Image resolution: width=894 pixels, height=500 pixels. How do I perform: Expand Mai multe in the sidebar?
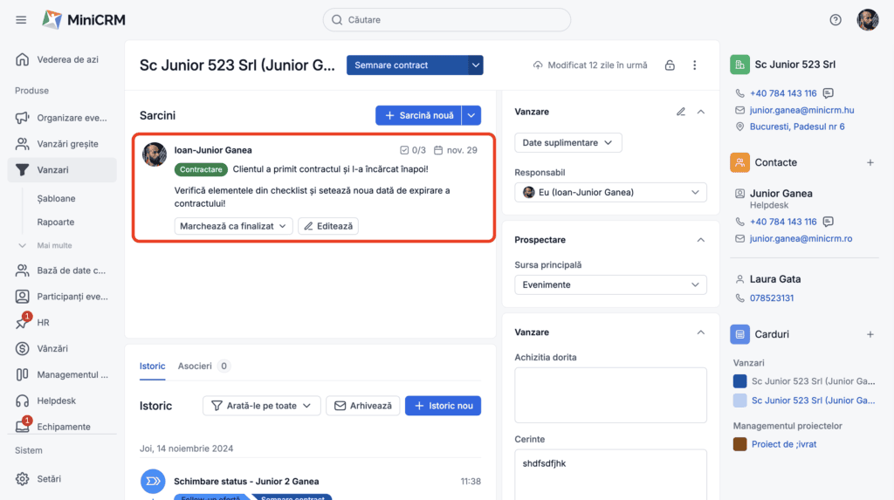[45, 245]
